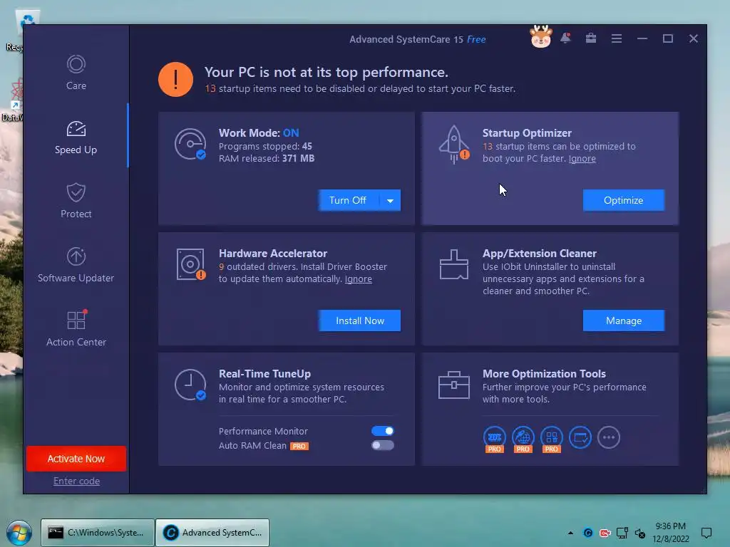The width and height of the screenshot is (730, 547).
Task: Turn off Work Mode
Action: coord(348,200)
